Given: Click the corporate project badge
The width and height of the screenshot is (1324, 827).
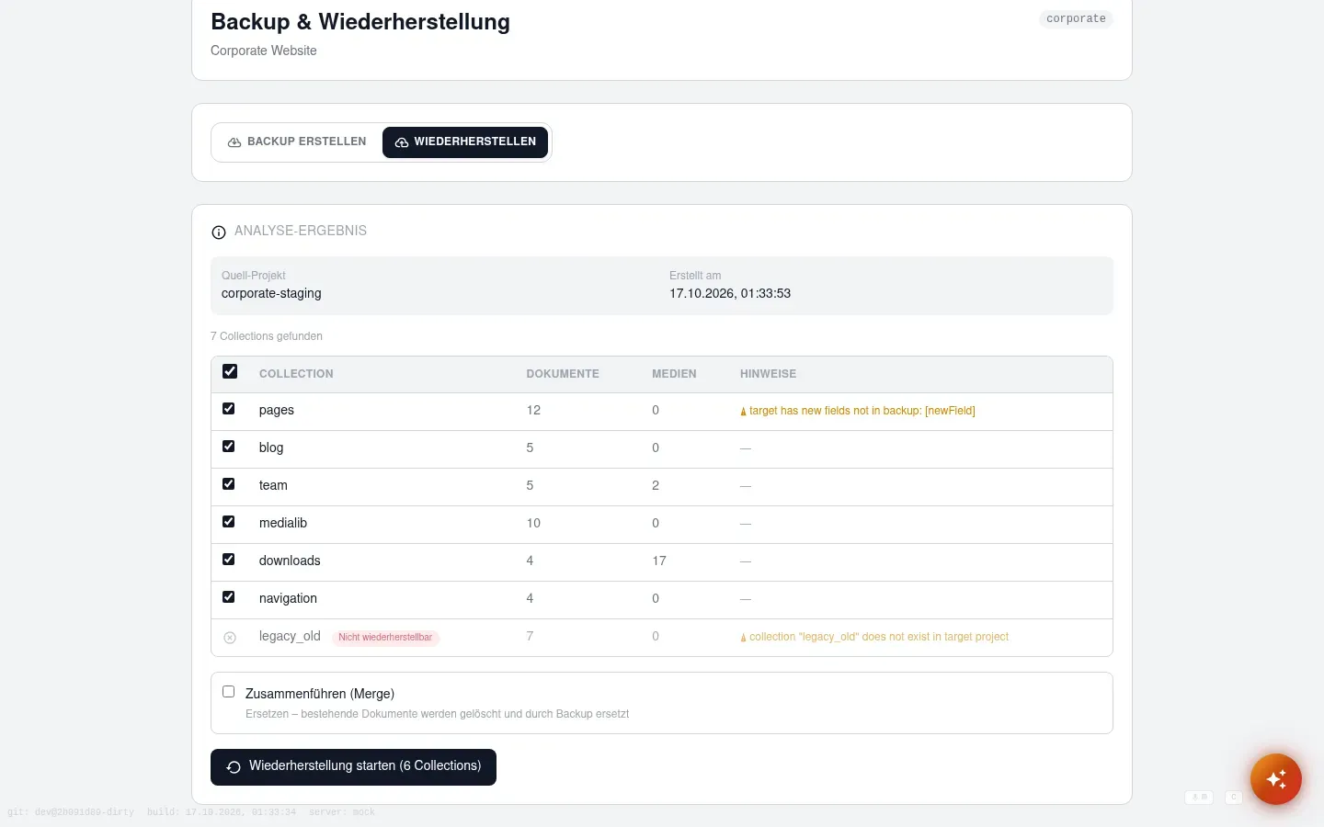Looking at the screenshot, I should click(1076, 19).
